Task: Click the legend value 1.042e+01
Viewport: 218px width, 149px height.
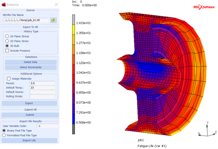Action: [84, 73]
